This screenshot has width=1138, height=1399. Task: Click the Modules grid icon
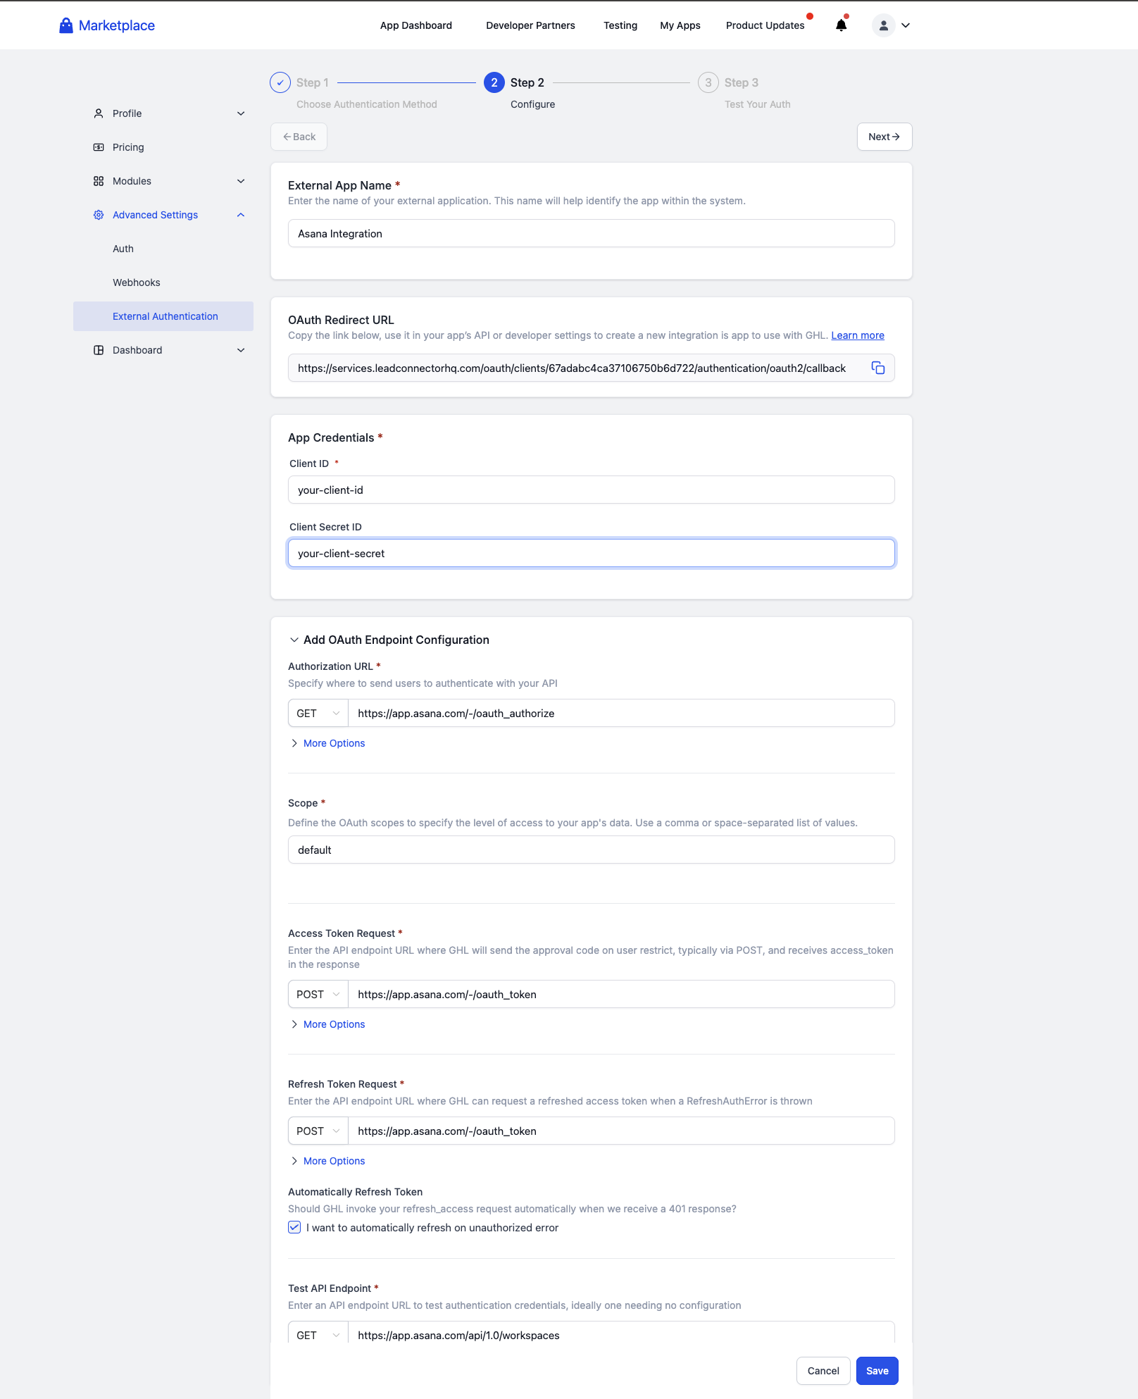(x=99, y=181)
